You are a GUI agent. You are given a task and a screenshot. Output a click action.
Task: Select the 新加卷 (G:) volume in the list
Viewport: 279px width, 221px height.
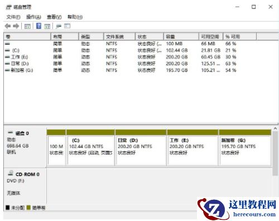pos(19,70)
